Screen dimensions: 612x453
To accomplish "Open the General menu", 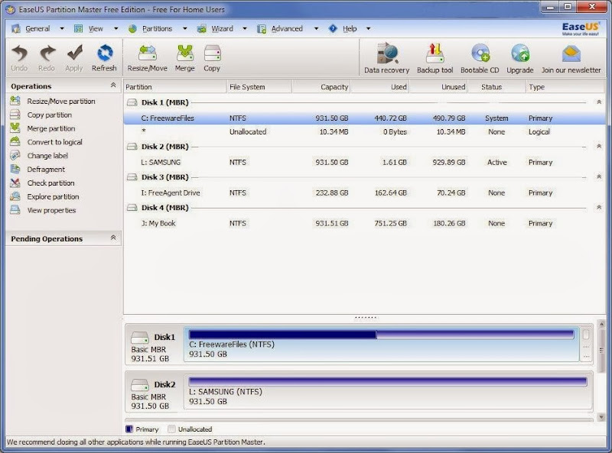I will 37,28.
